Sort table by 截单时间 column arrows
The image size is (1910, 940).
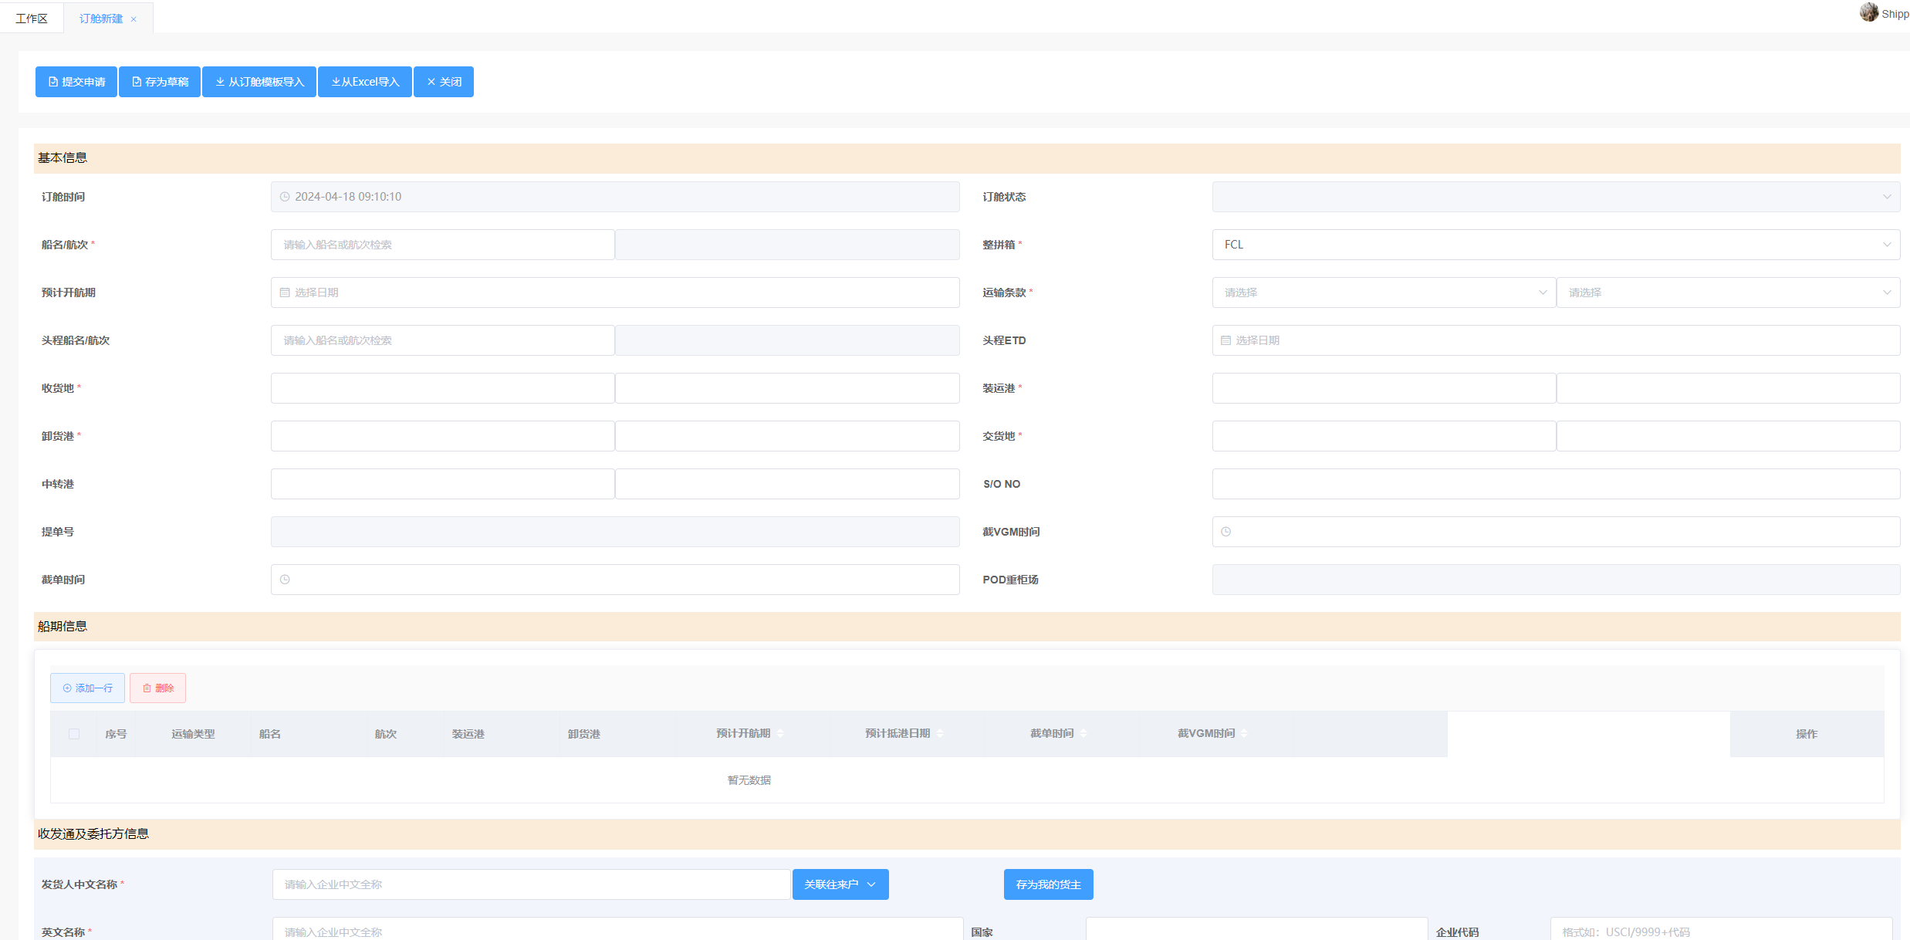point(1083,733)
